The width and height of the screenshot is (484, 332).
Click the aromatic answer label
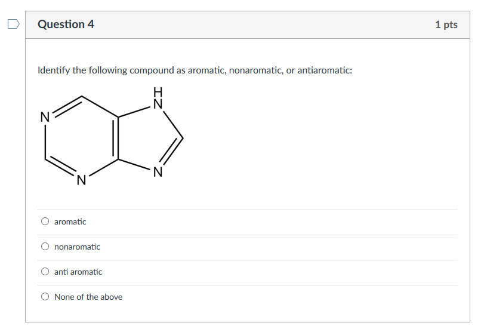(x=70, y=222)
